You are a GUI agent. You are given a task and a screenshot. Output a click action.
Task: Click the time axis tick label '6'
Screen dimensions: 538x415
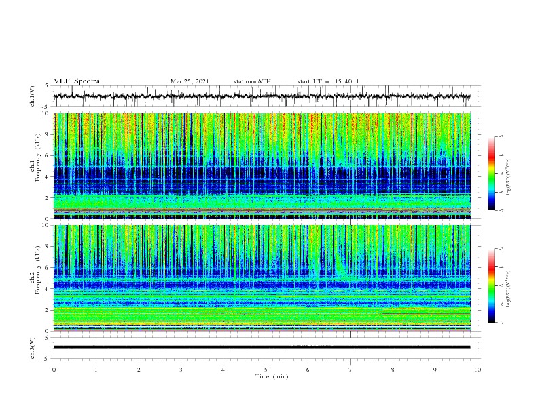click(x=308, y=370)
